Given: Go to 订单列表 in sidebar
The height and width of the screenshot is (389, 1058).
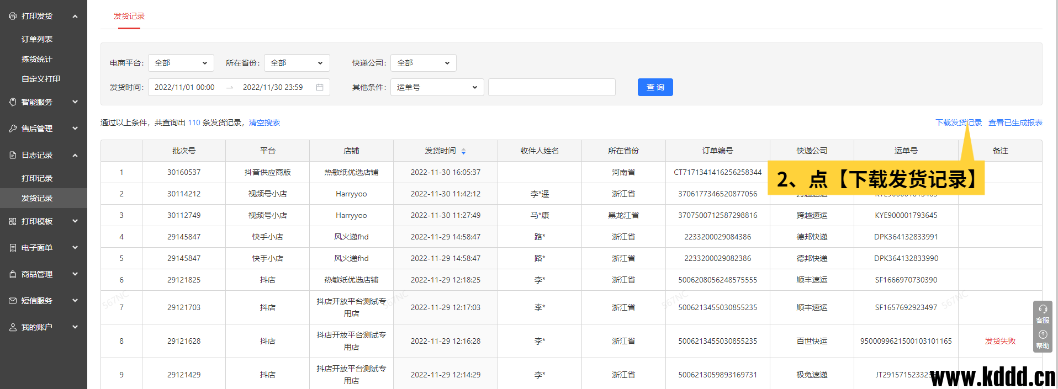Looking at the screenshot, I should click(37, 39).
